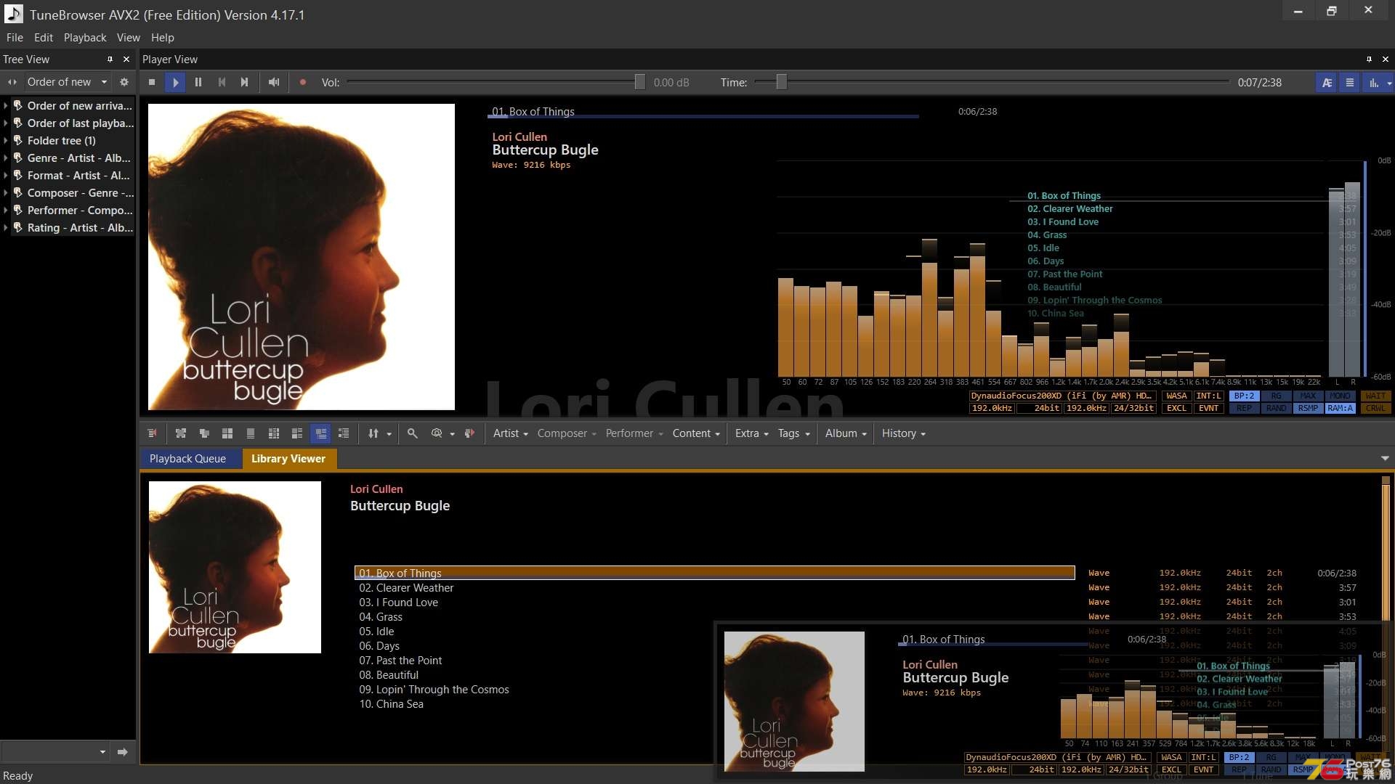This screenshot has height=784, width=1395.
Task: Click the red speaker locate-playing icon
Action: point(470,433)
